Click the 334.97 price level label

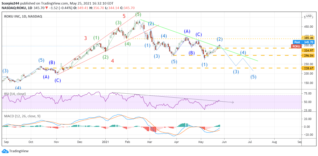(308, 50)
